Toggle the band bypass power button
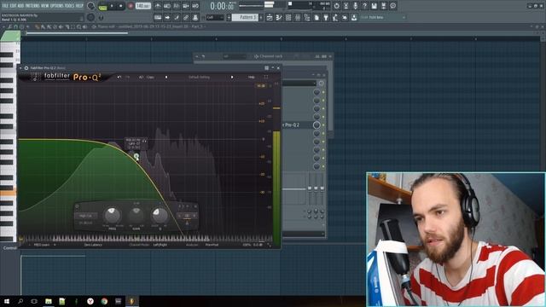This screenshot has height=307, width=546. [x=78, y=206]
